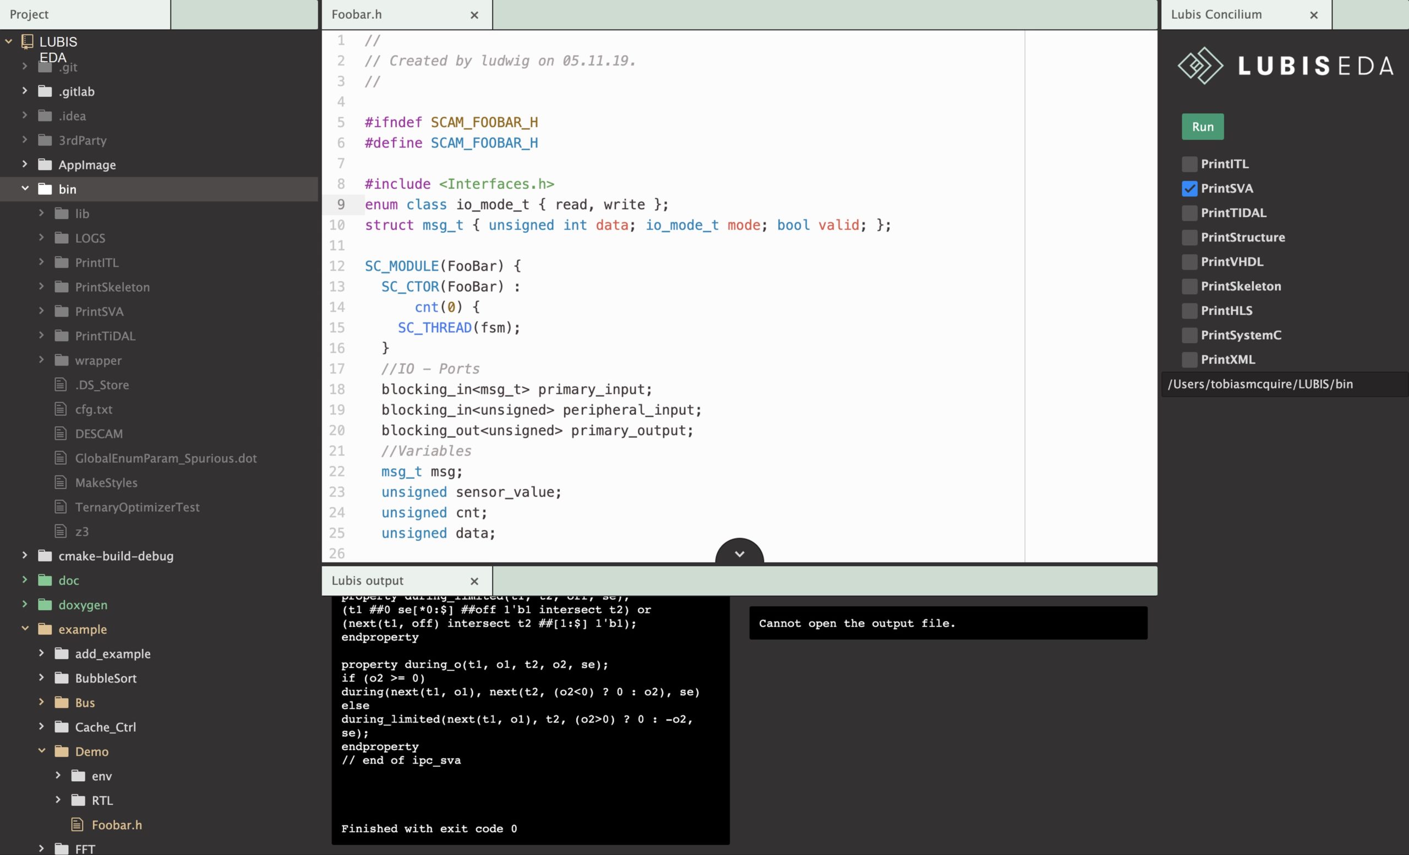Image resolution: width=1409 pixels, height=855 pixels.
Task: Uncheck the PrintSVA checkbox
Action: tap(1189, 189)
